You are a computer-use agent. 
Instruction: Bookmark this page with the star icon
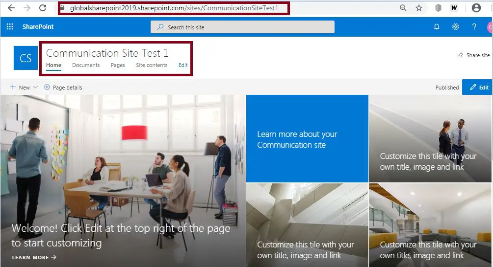tap(419, 8)
